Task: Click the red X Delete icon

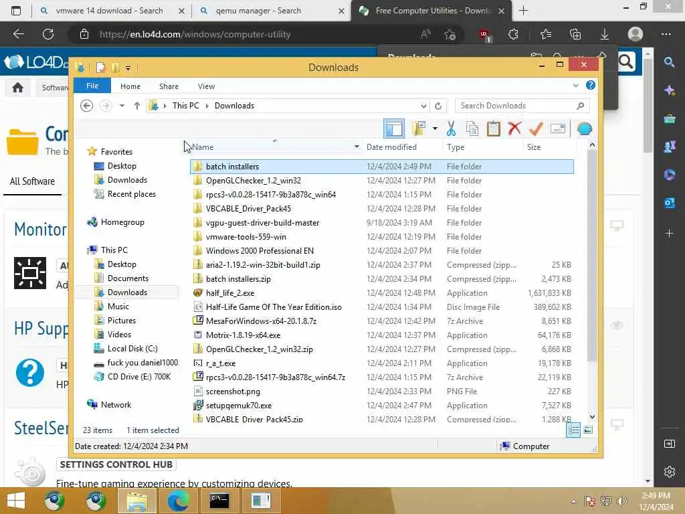Action: click(514, 128)
